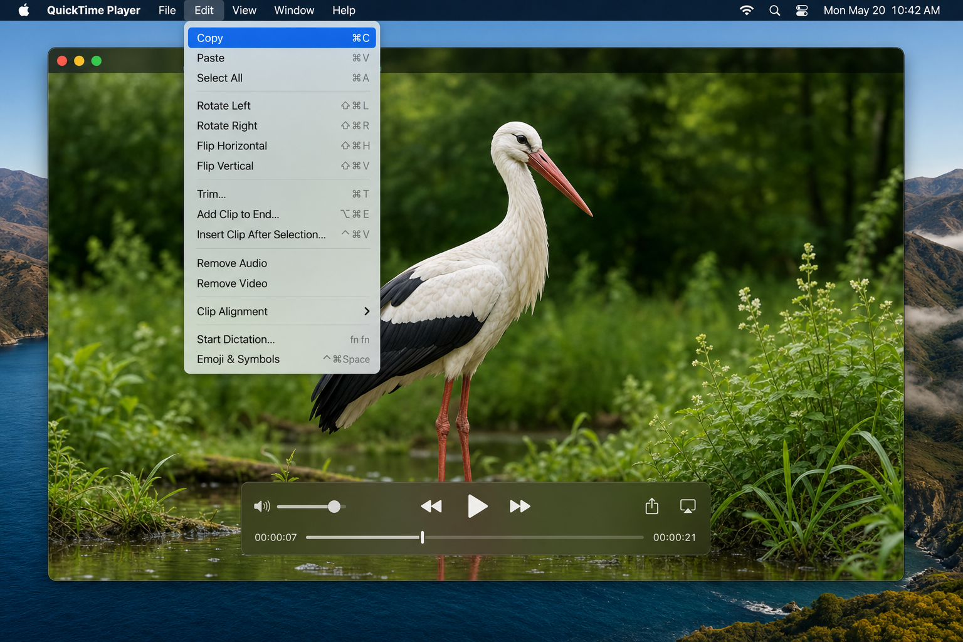Click the AirPlay icon

[688, 506]
